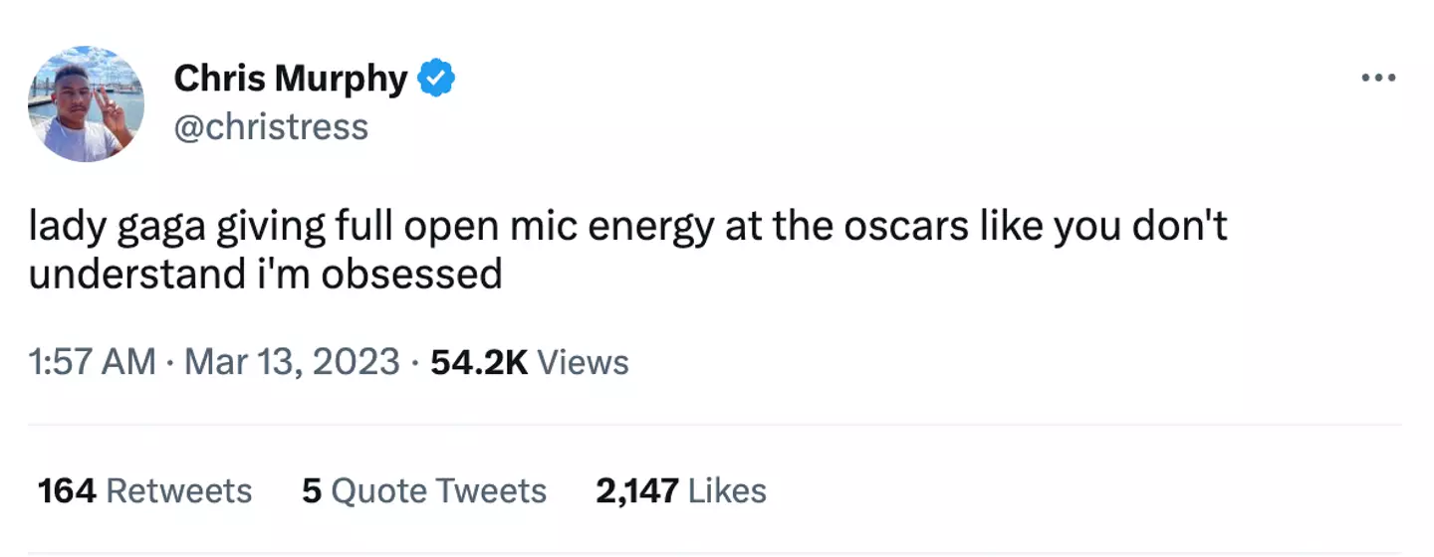Show the 164 Retweets list
1434x557 pixels.
point(144,490)
